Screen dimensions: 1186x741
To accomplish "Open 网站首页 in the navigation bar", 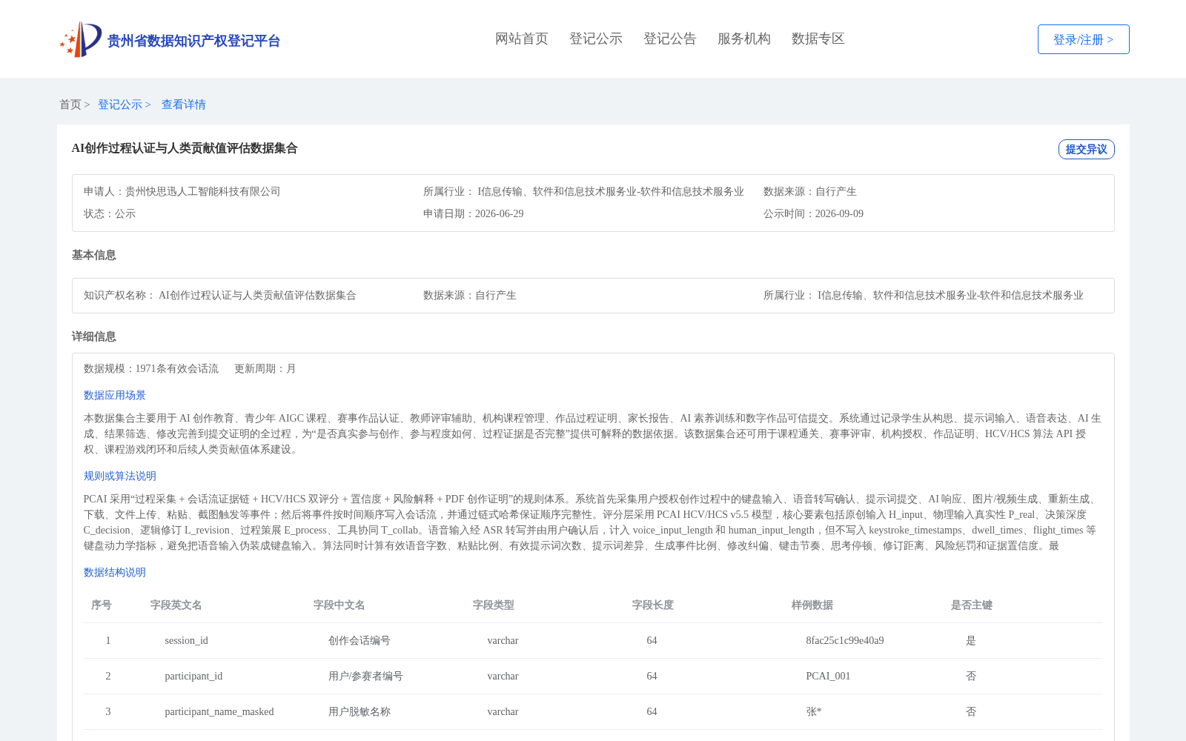I will point(522,39).
